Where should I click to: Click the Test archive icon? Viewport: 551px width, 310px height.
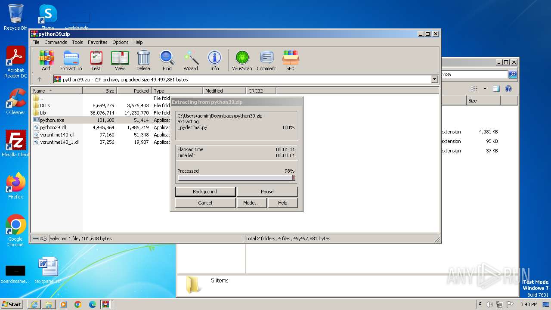pyautogui.click(x=96, y=60)
